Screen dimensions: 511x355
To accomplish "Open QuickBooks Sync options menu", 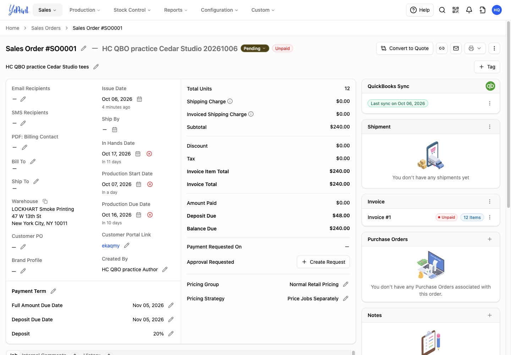I will pos(490,103).
